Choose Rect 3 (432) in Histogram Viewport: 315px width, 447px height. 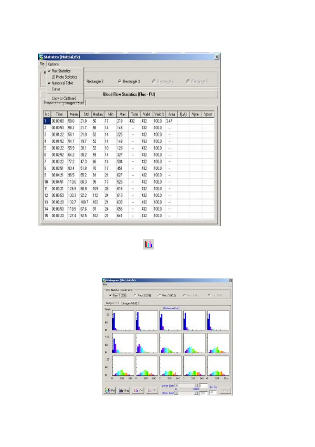(167, 295)
